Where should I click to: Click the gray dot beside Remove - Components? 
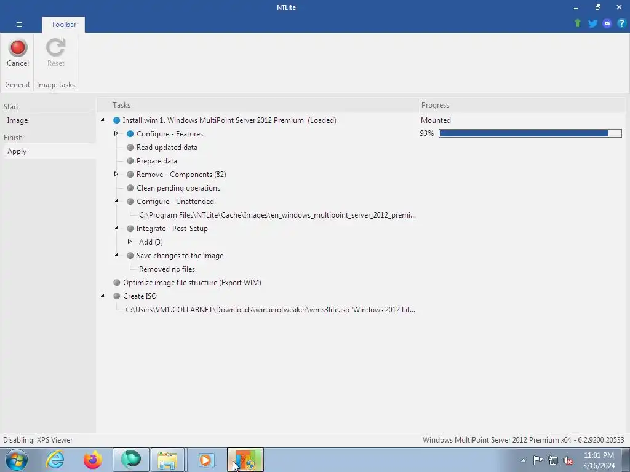[x=130, y=174]
